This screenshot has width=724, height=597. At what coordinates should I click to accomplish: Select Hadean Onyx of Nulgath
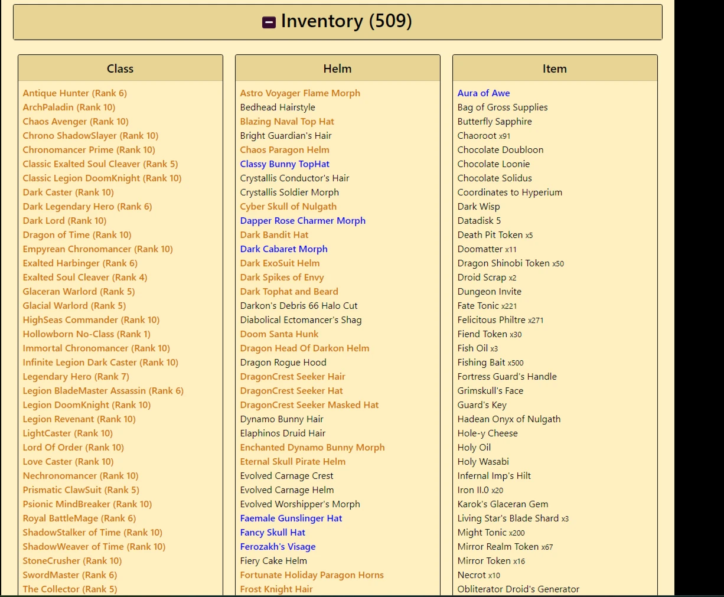point(509,419)
